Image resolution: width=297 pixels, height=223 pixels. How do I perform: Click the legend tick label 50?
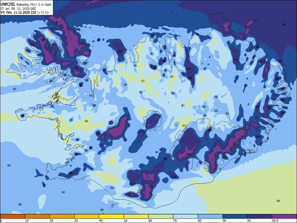coord(125,221)
